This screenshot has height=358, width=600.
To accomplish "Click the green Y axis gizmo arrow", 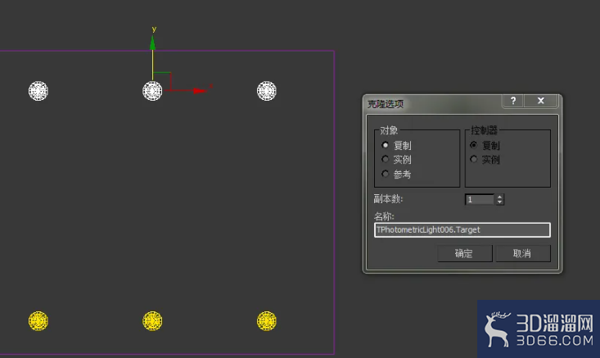I will 153,43.
